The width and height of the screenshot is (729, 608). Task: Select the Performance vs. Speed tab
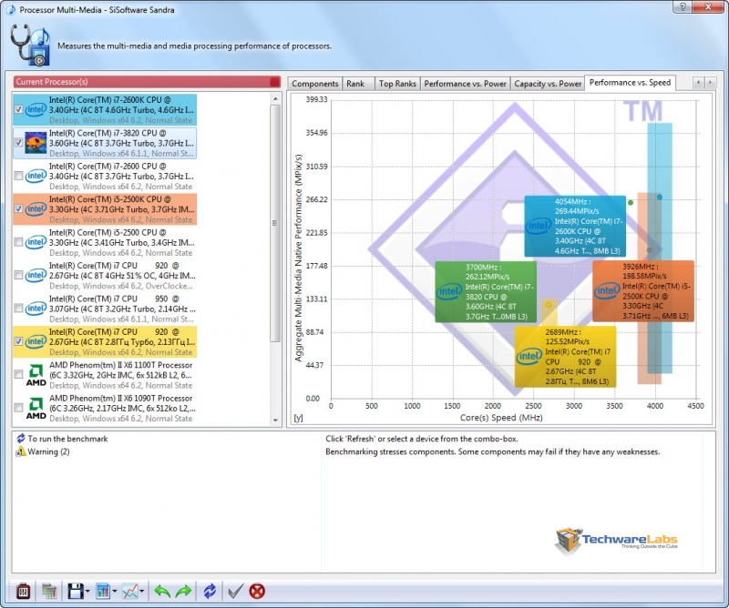630,83
